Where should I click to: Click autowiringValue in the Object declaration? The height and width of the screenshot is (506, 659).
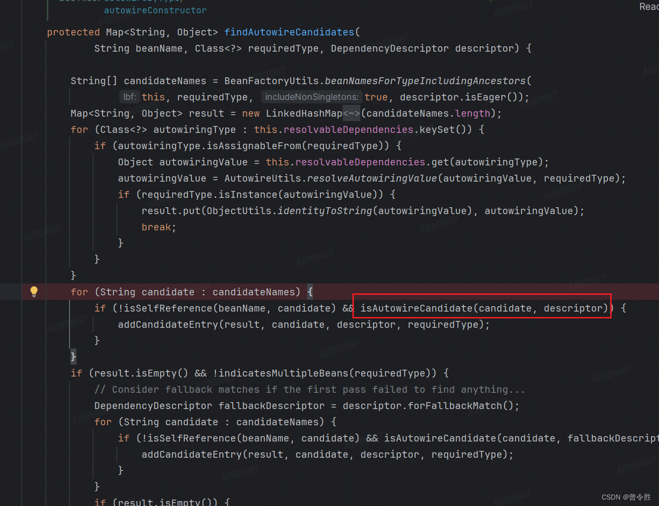tap(204, 162)
